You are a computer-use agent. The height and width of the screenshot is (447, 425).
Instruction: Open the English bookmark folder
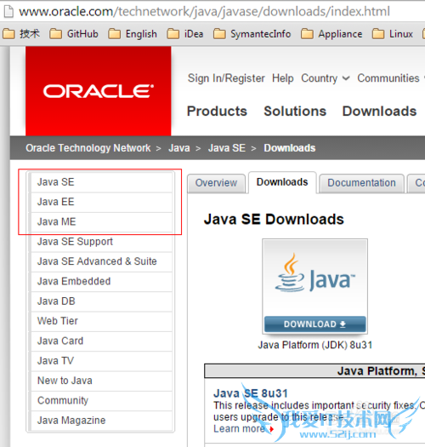click(133, 34)
